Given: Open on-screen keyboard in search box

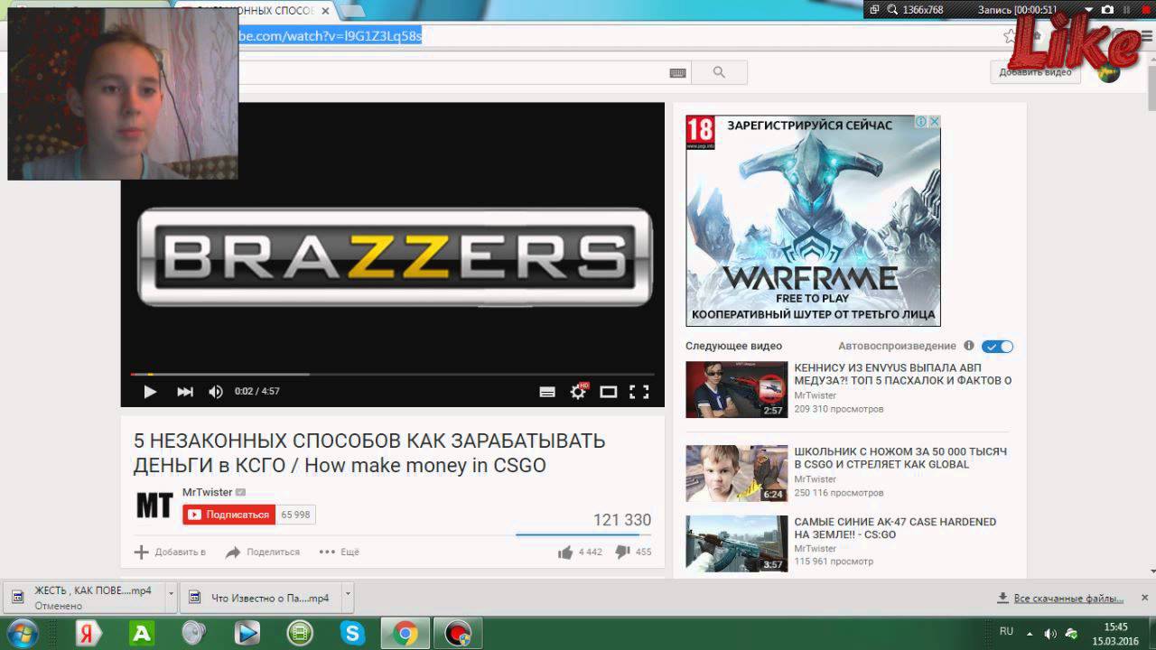Looking at the screenshot, I should pos(678,73).
